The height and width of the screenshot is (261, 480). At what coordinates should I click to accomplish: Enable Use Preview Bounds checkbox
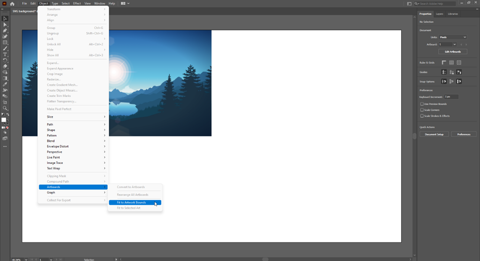[x=422, y=104]
